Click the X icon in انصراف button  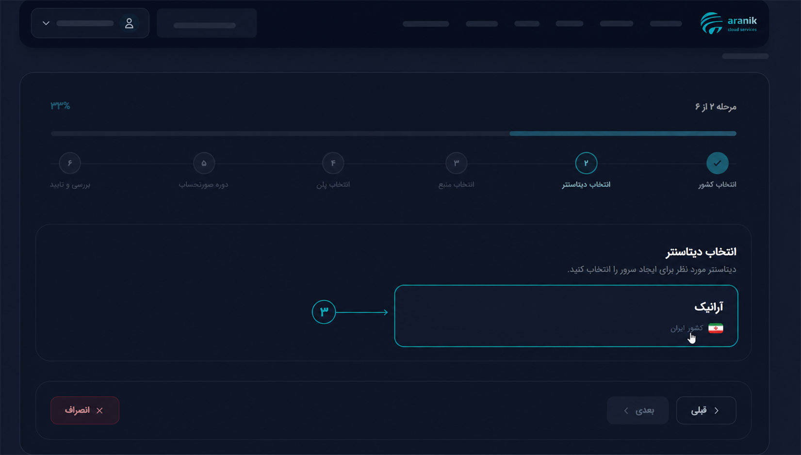pyautogui.click(x=99, y=410)
